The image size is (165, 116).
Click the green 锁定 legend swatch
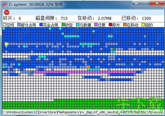pyautogui.click(x=63, y=25)
